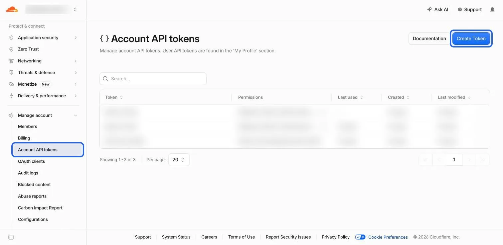Click the Create Token button

(471, 39)
